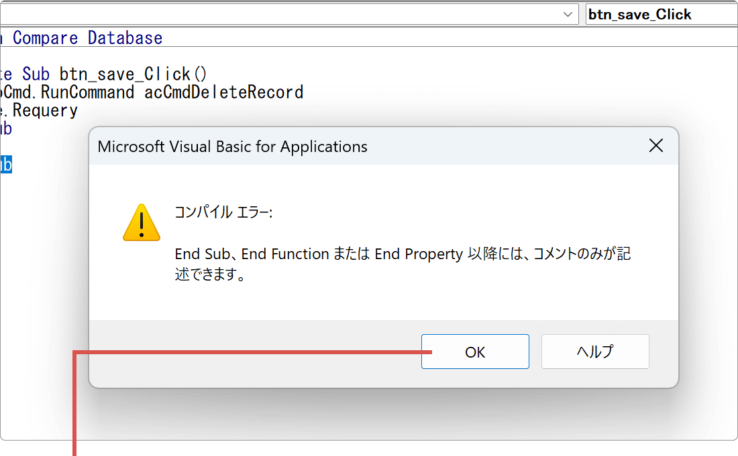Expand the object dropdown arrow above the code
Screen dimensions: 738x456
tap(568, 14)
